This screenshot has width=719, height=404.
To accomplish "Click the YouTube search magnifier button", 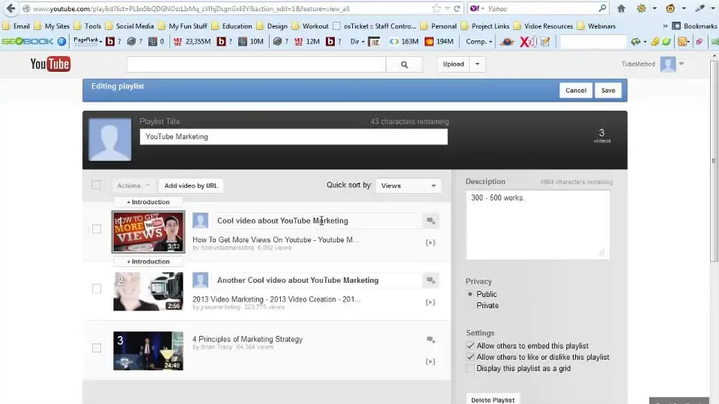I will click(404, 64).
